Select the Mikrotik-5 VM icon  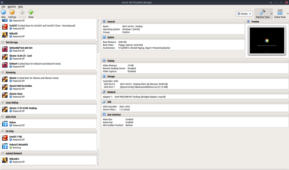[5, 160]
